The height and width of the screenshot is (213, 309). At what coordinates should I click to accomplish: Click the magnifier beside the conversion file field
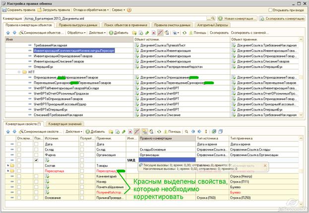point(213,18)
